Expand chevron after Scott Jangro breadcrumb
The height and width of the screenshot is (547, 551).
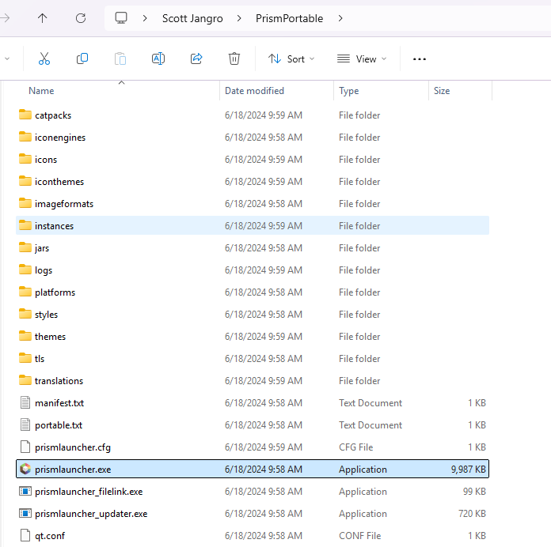point(239,18)
